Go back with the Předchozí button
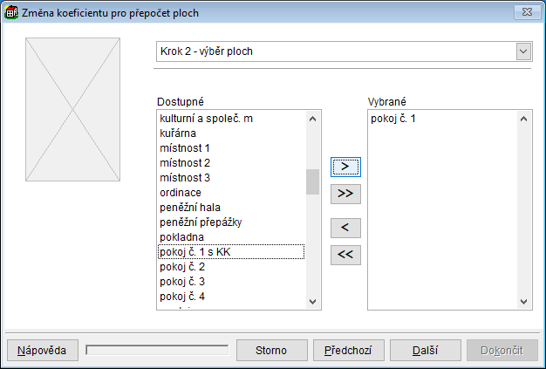The height and width of the screenshot is (369, 546). pyautogui.click(x=348, y=350)
